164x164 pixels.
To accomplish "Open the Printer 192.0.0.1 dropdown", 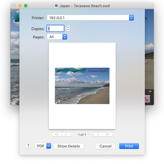I will tap(90, 18).
